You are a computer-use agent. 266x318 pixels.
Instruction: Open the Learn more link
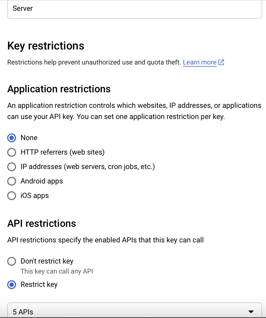tap(200, 62)
